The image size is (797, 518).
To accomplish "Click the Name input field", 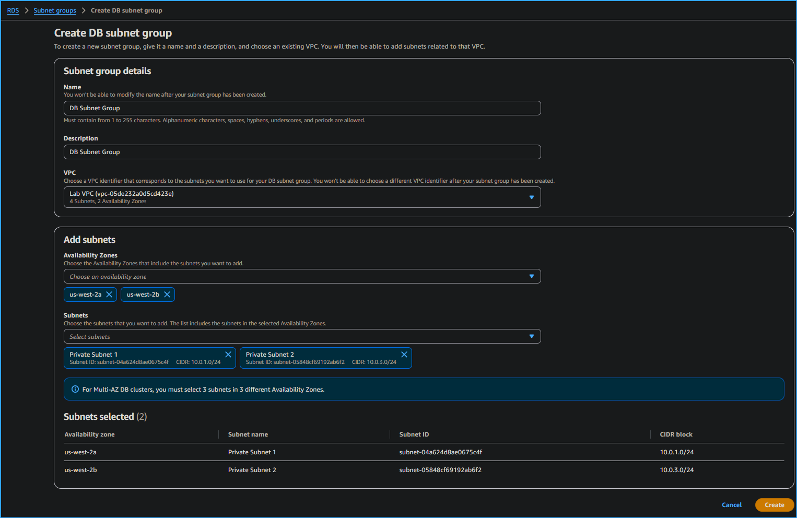I will coord(302,108).
